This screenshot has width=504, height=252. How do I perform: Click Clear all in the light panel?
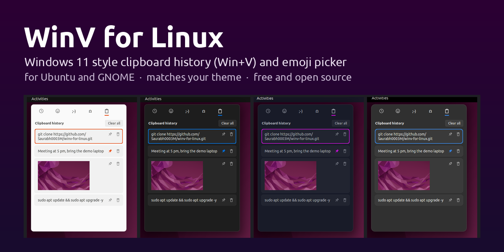114,123
